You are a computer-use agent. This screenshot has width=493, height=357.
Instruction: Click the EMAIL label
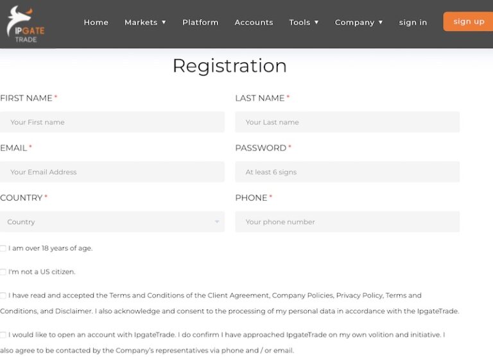pos(15,148)
